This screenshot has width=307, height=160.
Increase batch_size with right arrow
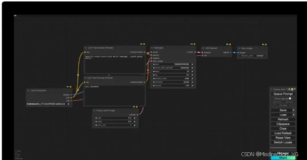(135, 125)
